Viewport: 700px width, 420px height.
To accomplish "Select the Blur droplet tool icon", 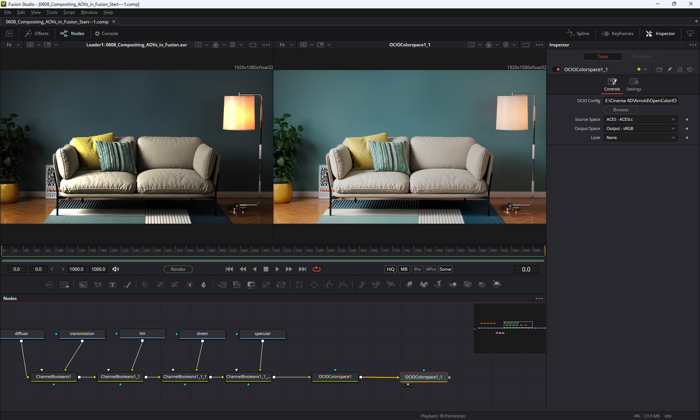I will tap(204, 285).
